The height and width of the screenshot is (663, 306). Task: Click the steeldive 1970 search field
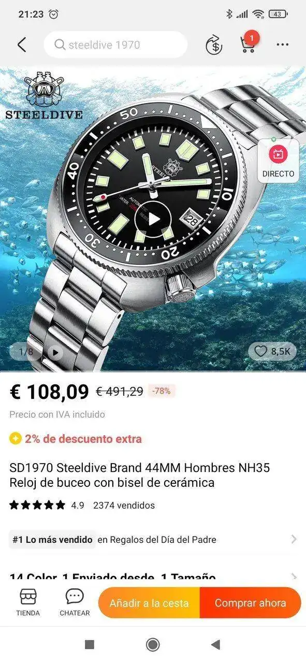coord(115,45)
